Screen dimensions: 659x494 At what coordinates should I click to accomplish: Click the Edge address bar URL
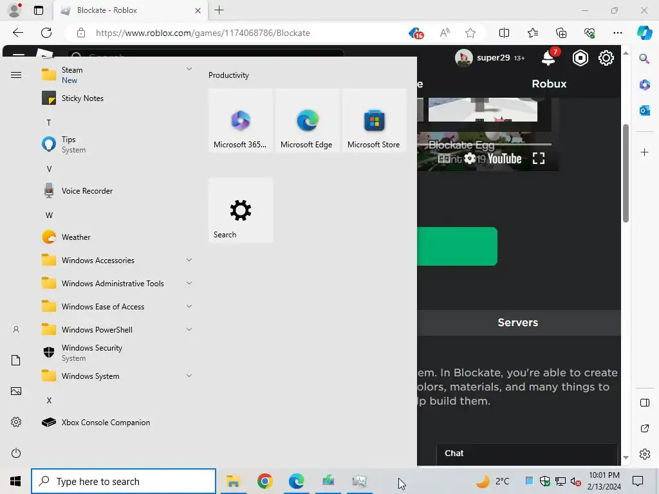(x=203, y=33)
